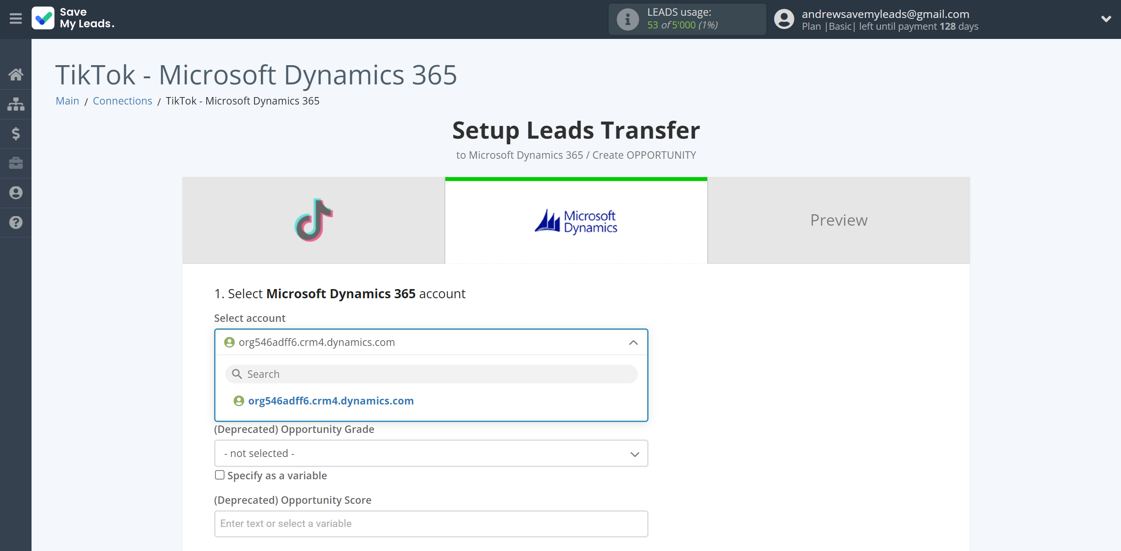
Task: Click the account search field
Action: pyautogui.click(x=431, y=374)
